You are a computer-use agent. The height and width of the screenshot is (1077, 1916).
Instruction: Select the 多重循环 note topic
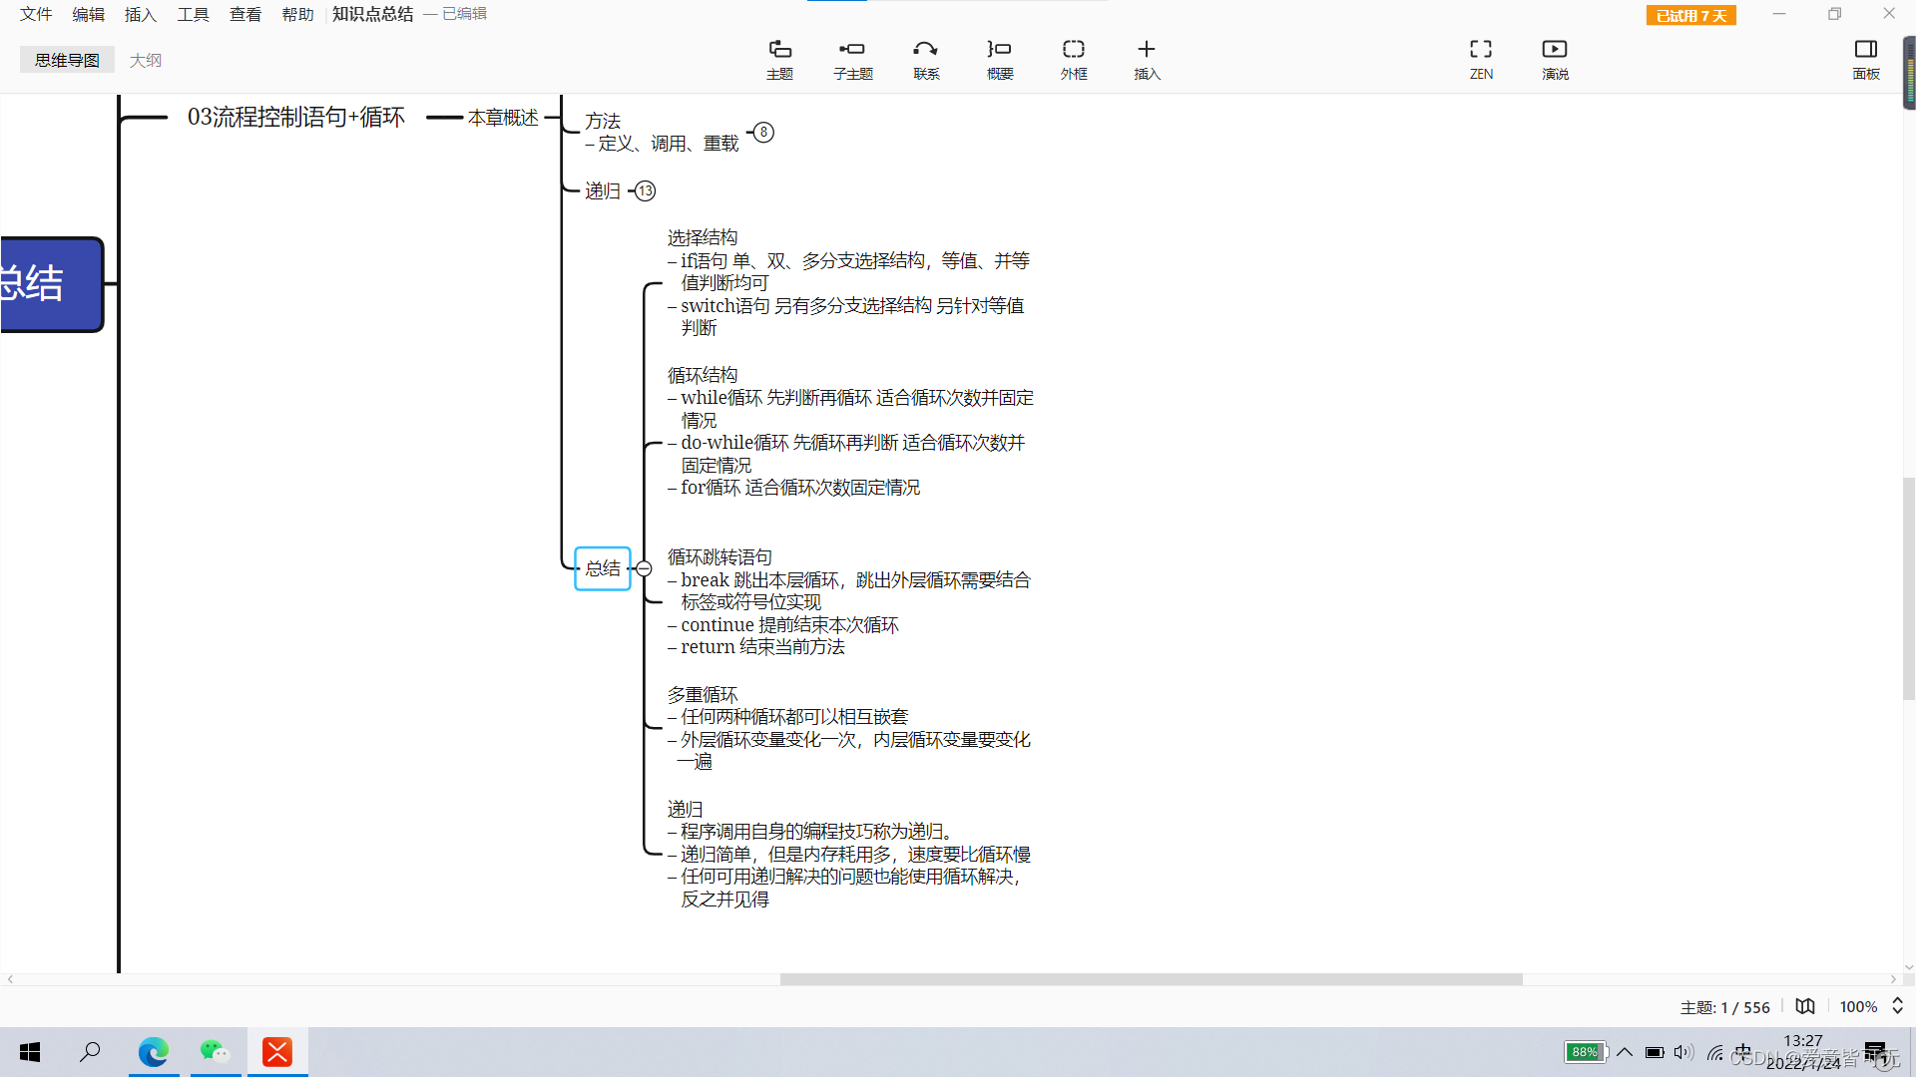pyautogui.click(x=849, y=728)
